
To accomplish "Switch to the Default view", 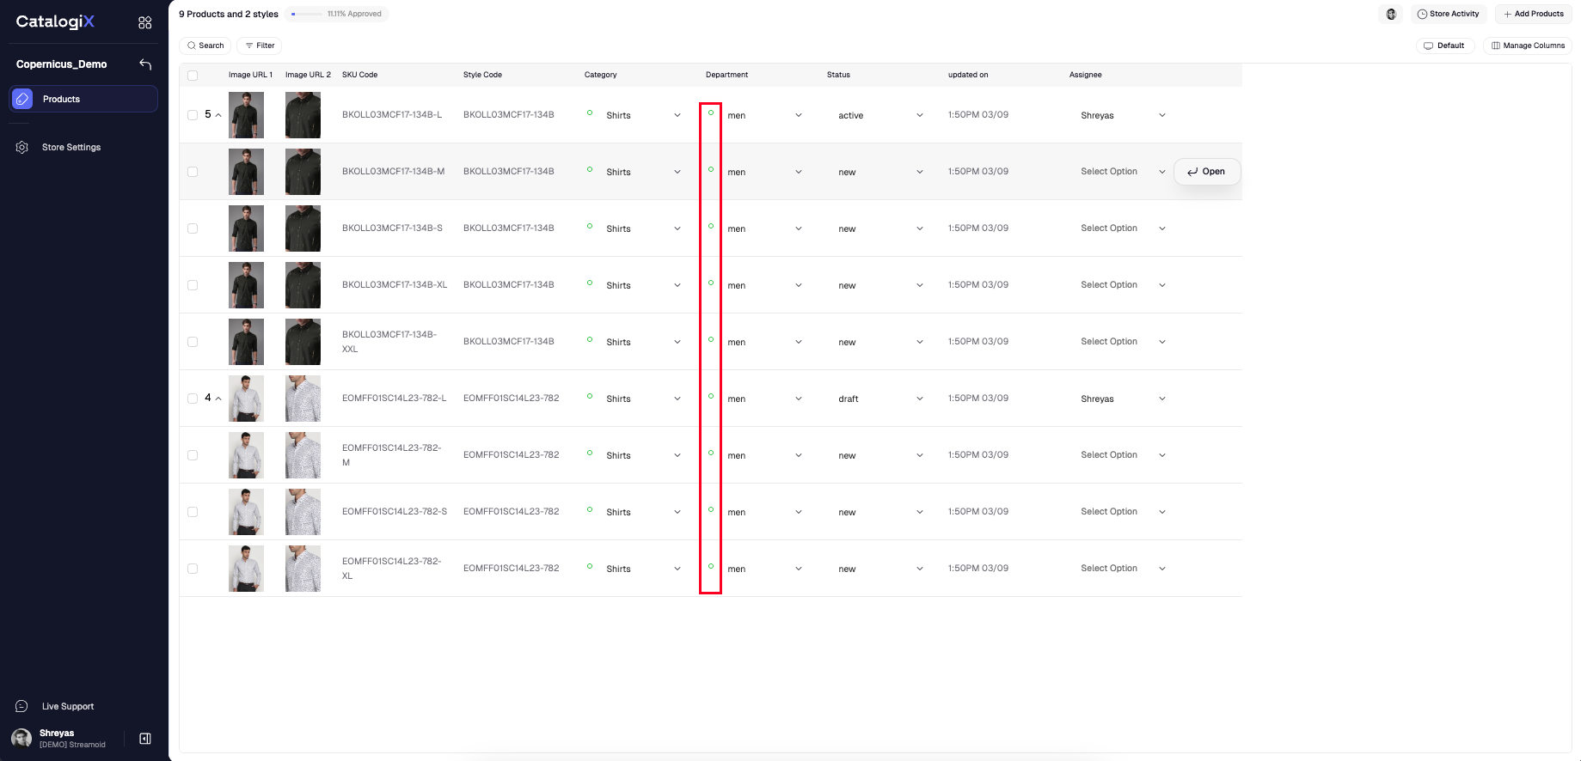I will [1444, 46].
